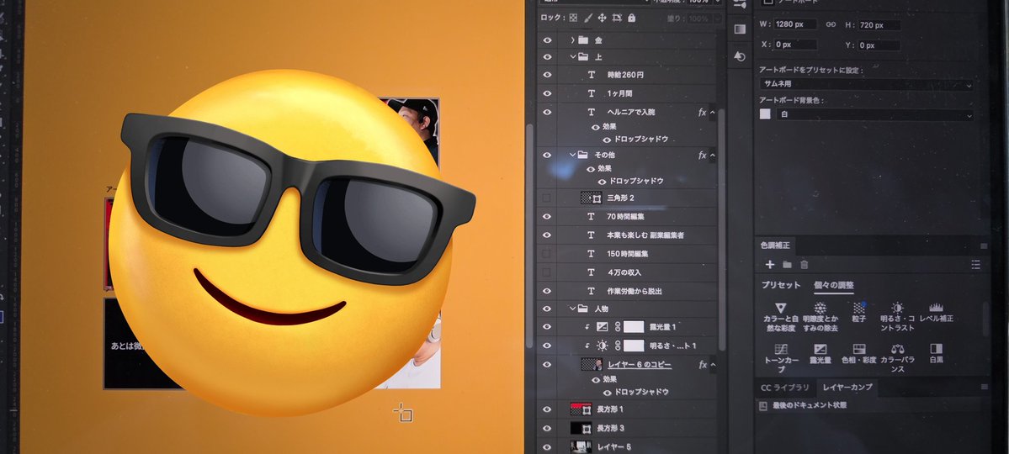Hide the 時給260円 text layer
Image resolution: width=1009 pixels, height=454 pixels.
point(547,75)
